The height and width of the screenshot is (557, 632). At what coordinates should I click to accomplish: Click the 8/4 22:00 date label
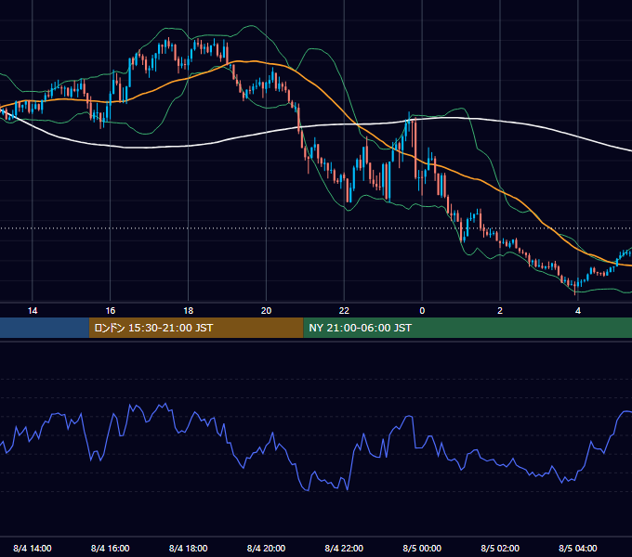344,548
